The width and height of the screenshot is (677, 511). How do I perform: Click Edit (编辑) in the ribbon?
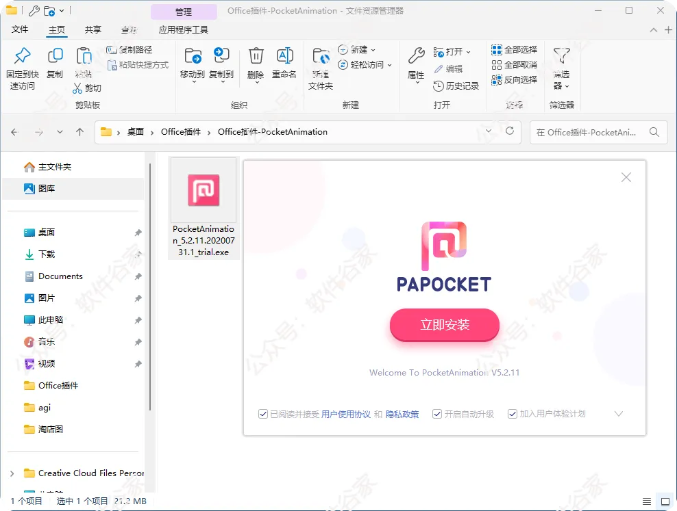click(448, 69)
